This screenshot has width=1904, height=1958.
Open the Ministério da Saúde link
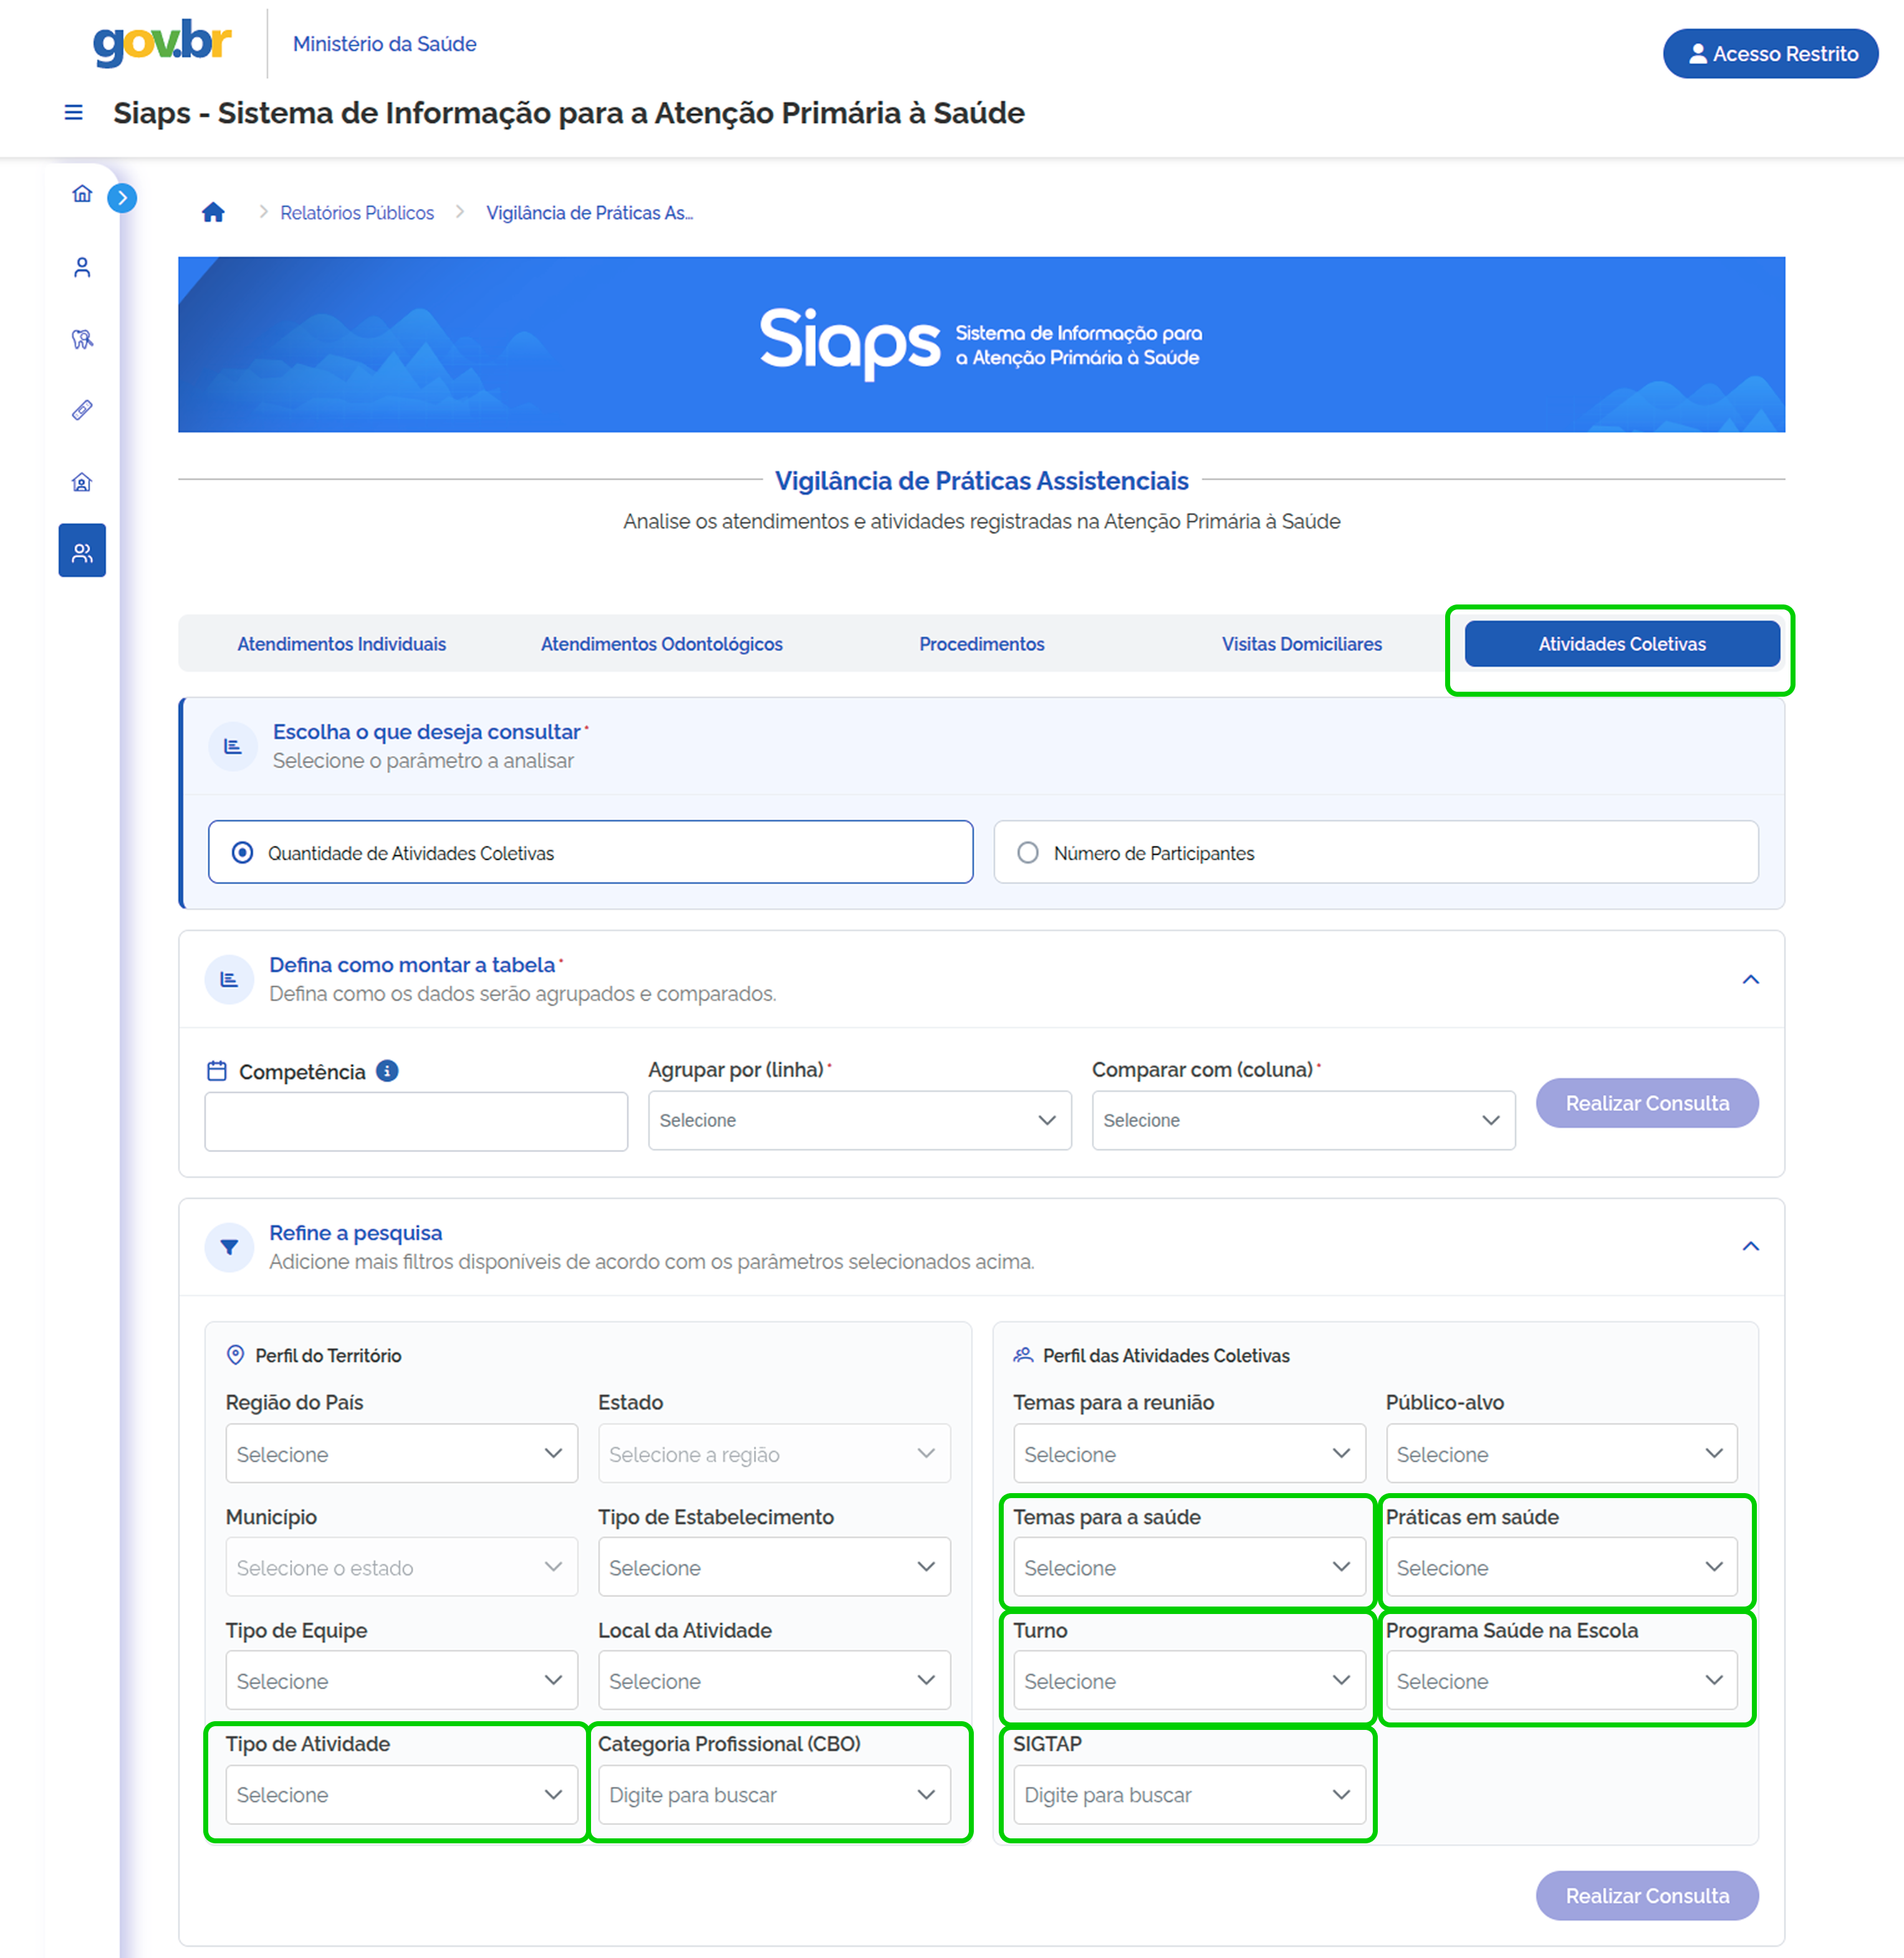384,44
